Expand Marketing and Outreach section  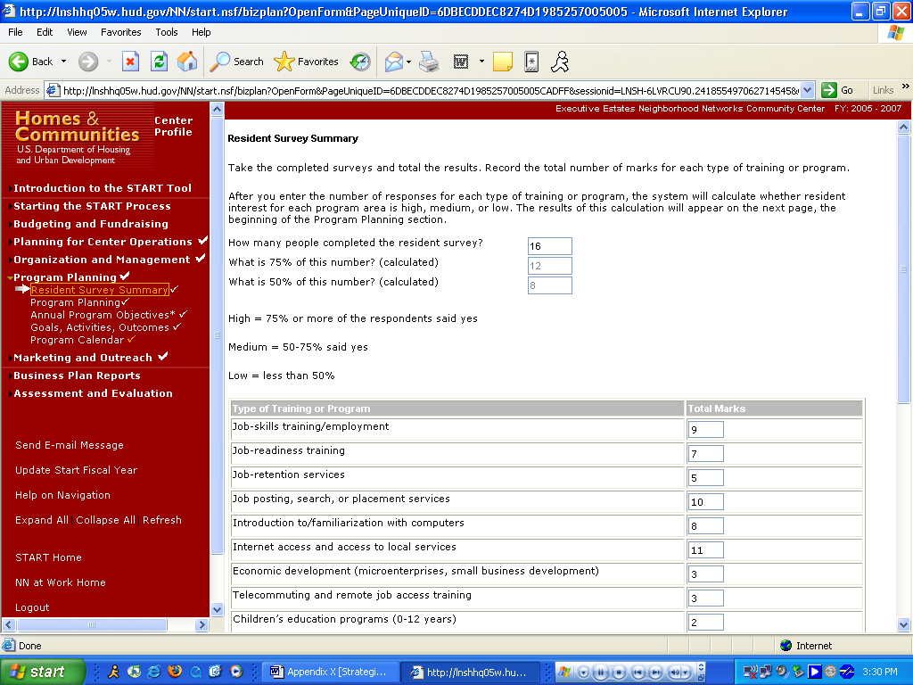pyautogui.click(x=83, y=358)
